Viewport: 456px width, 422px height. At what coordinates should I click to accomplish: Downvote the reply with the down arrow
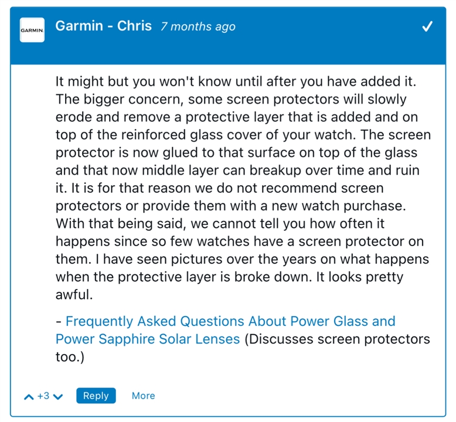(x=57, y=397)
